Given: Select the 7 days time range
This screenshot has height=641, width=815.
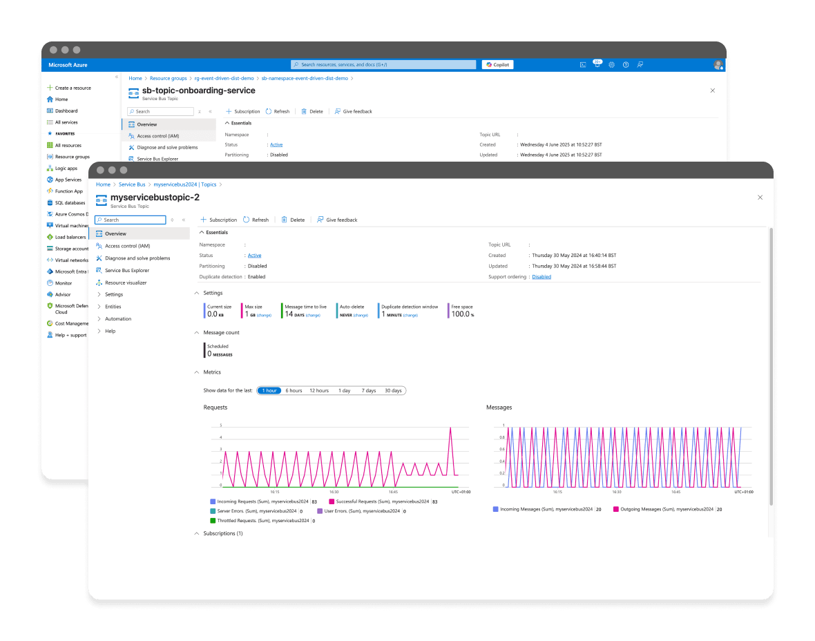Looking at the screenshot, I should click(369, 390).
